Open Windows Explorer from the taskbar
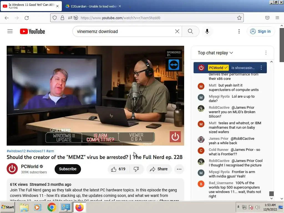 pos(24,207)
